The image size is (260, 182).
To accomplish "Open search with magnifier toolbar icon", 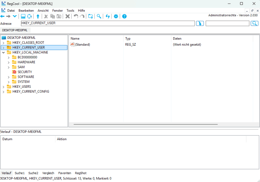I will 99,17.
